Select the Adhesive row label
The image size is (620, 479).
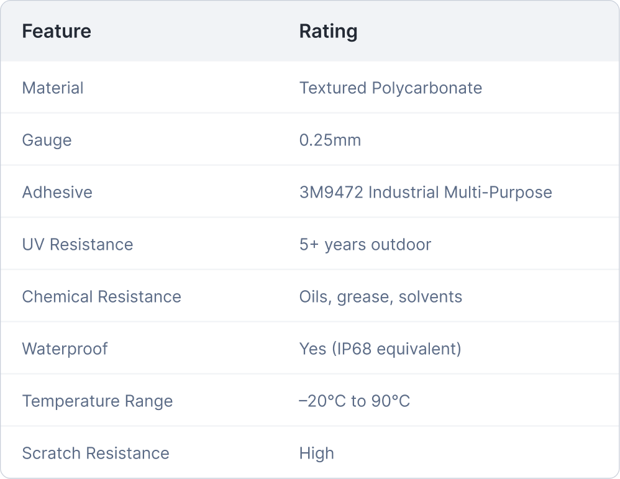pos(57,192)
